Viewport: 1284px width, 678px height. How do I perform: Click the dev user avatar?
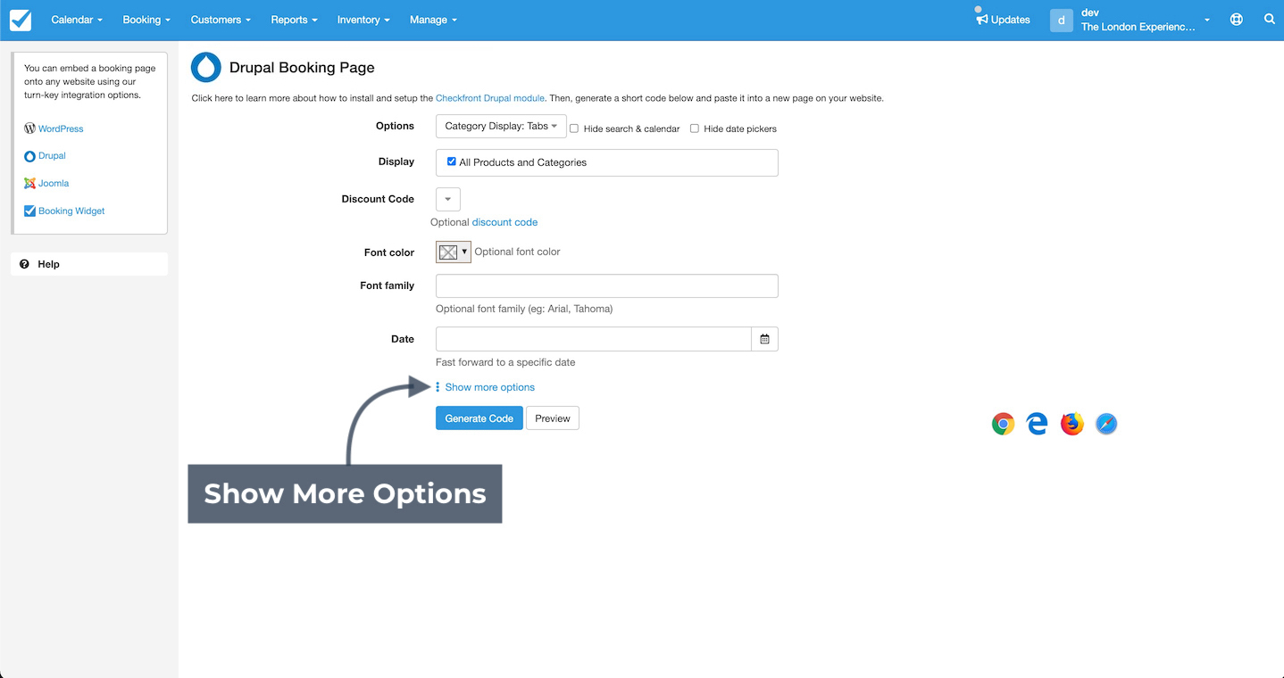[1061, 20]
